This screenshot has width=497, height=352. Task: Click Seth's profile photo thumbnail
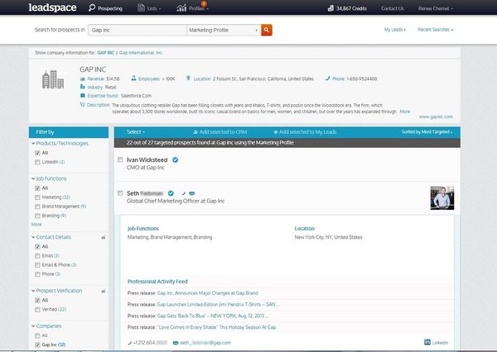(442, 198)
